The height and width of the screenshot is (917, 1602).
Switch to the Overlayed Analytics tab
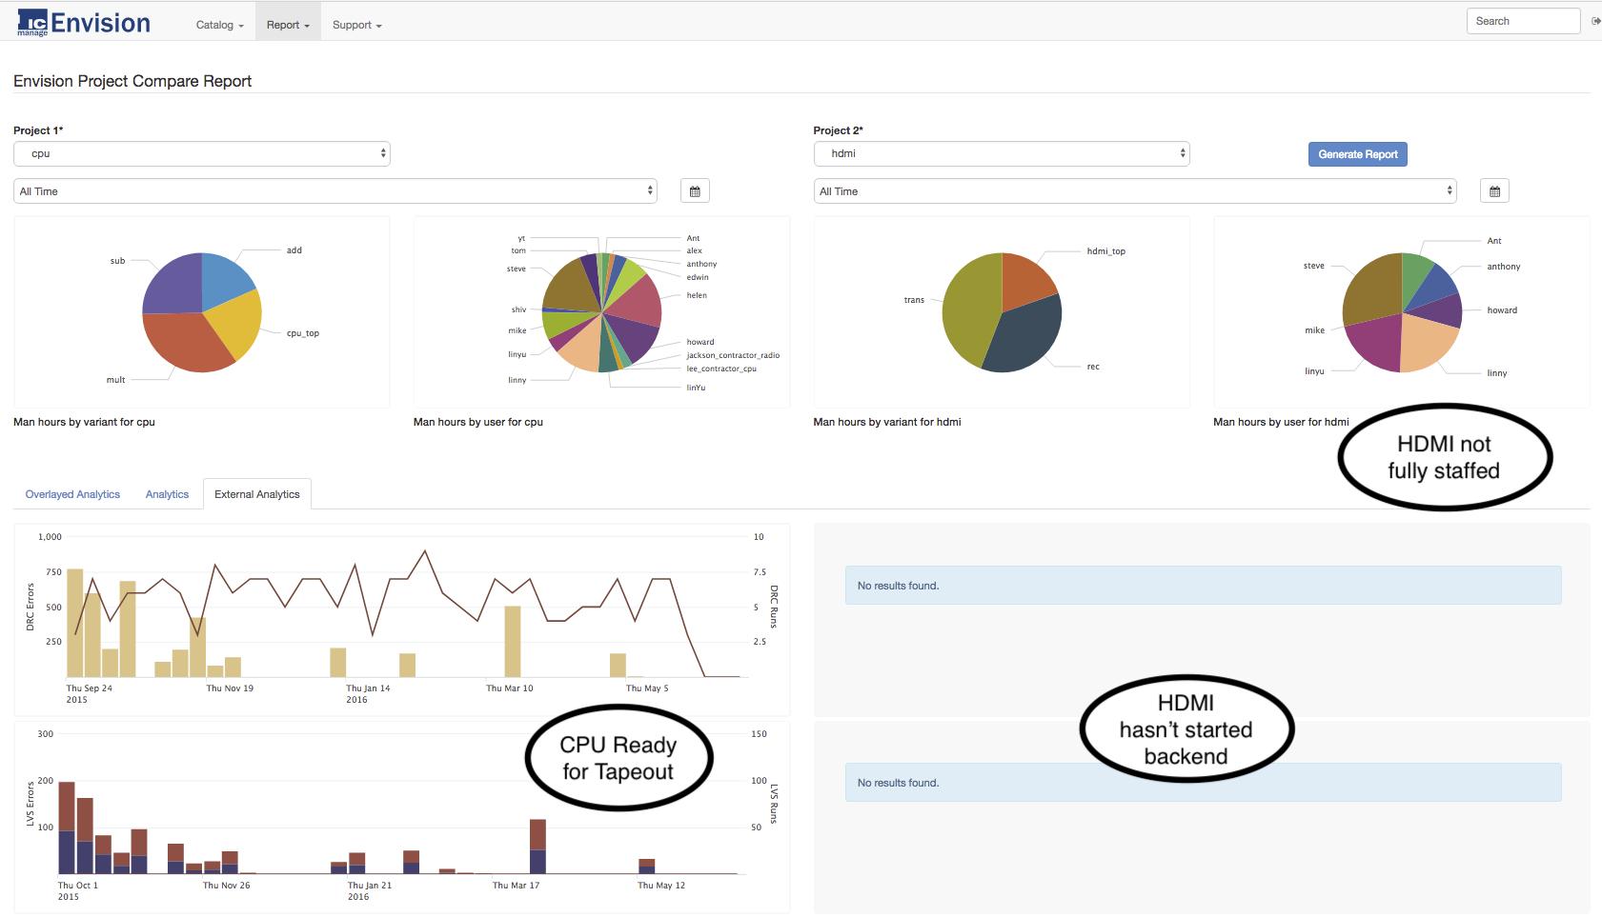(x=72, y=494)
